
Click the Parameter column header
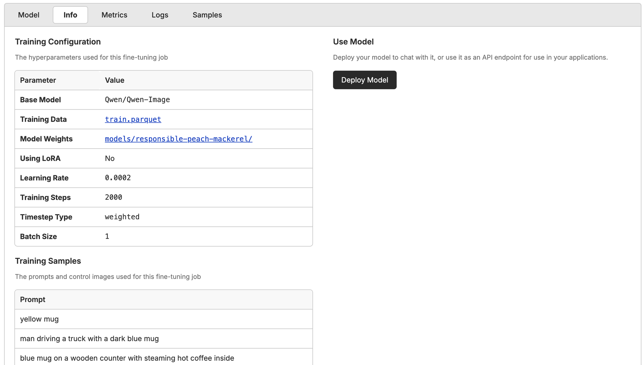click(x=38, y=80)
